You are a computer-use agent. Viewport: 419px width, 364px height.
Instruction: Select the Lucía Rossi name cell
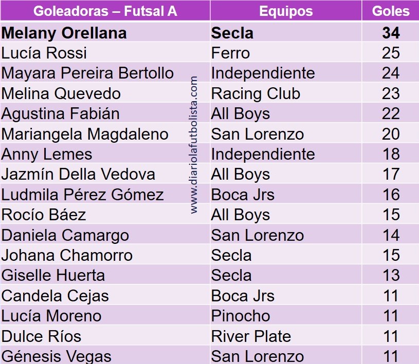[x=44, y=53]
